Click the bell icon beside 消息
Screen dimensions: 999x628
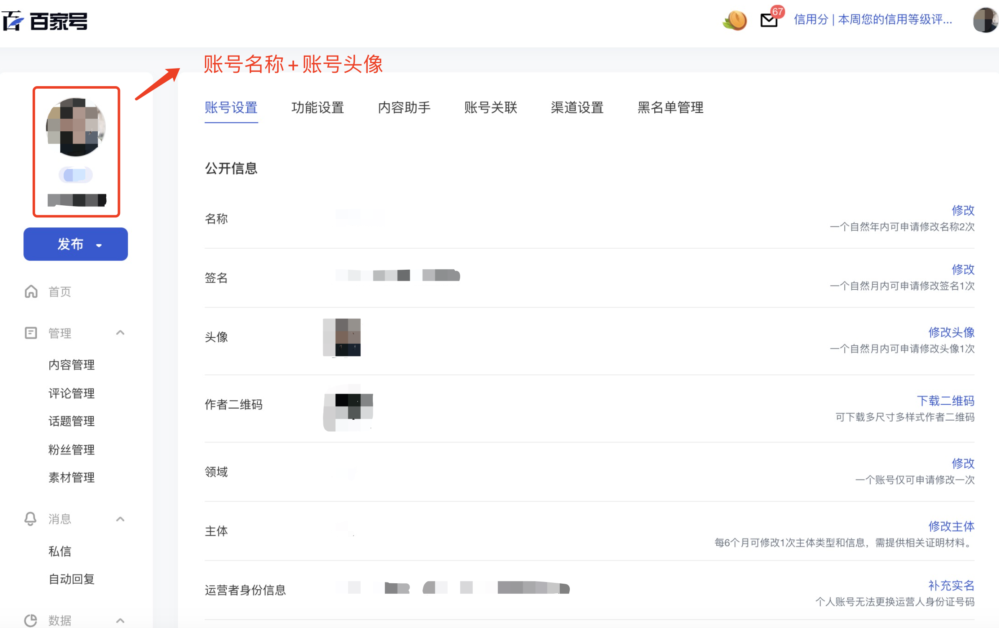click(30, 519)
